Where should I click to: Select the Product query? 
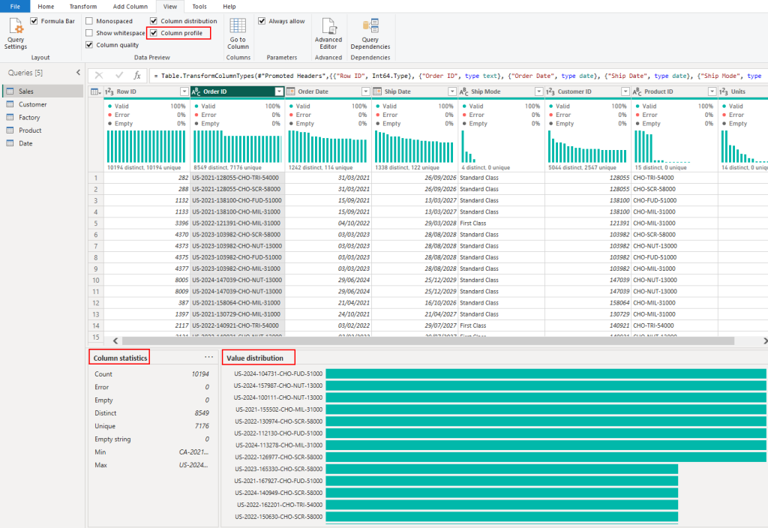[x=43, y=130]
